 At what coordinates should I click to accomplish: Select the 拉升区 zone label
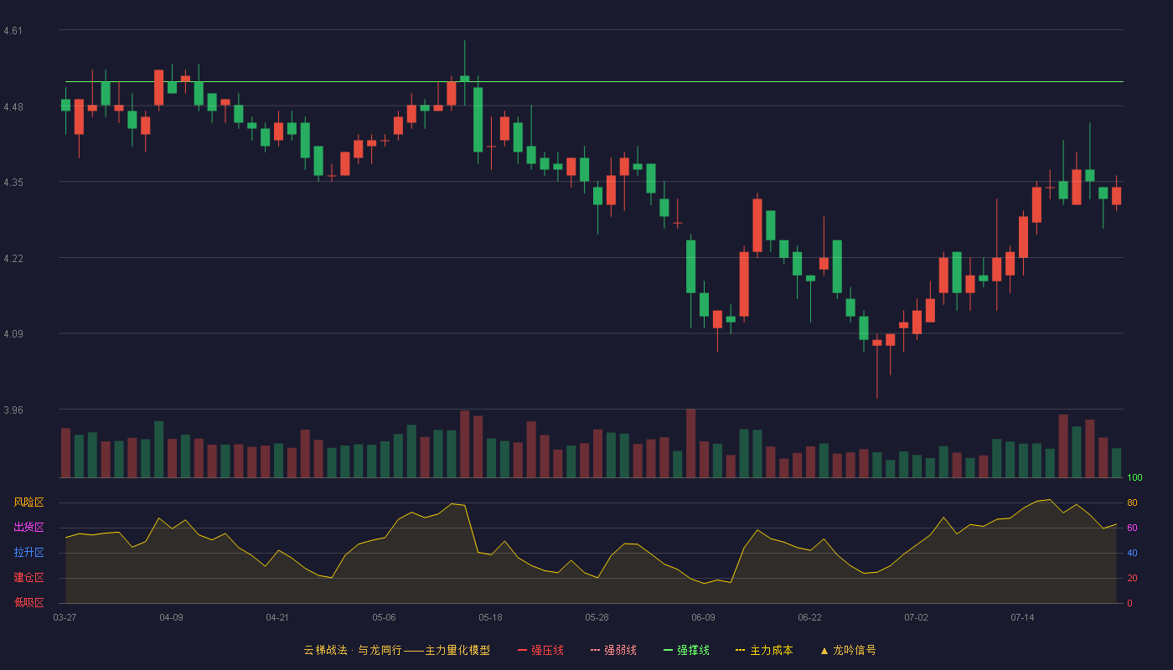28,553
